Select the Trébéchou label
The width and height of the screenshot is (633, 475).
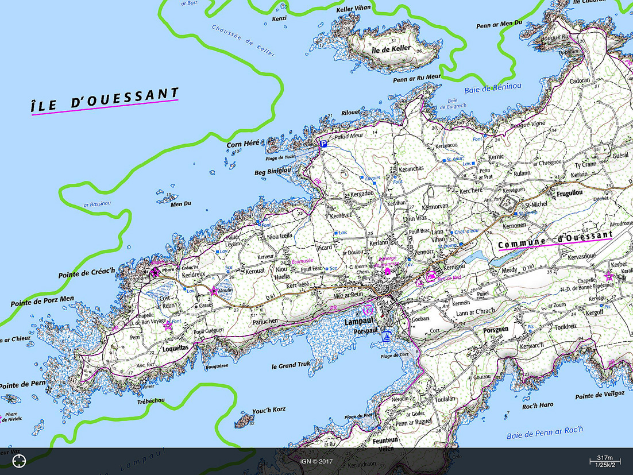pos(151,401)
